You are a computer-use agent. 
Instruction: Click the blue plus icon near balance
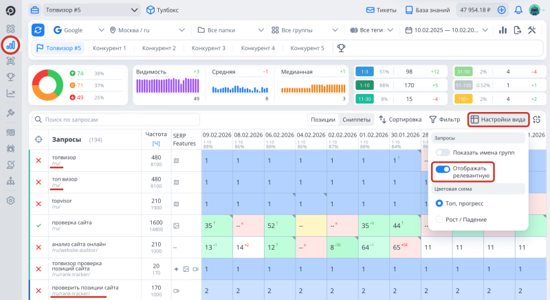[501, 10]
